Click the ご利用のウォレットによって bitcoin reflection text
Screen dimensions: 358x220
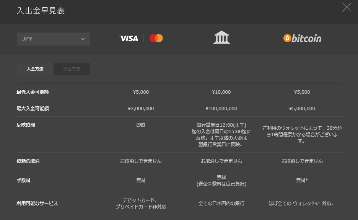pos(302,134)
